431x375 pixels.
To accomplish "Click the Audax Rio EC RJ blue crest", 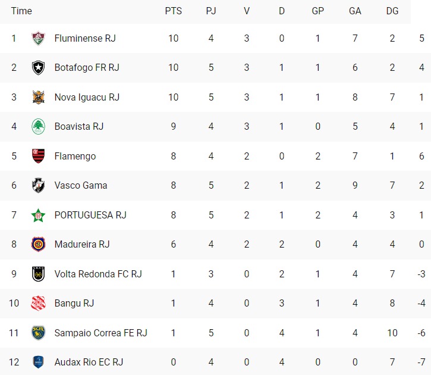I will tap(38, 362).
